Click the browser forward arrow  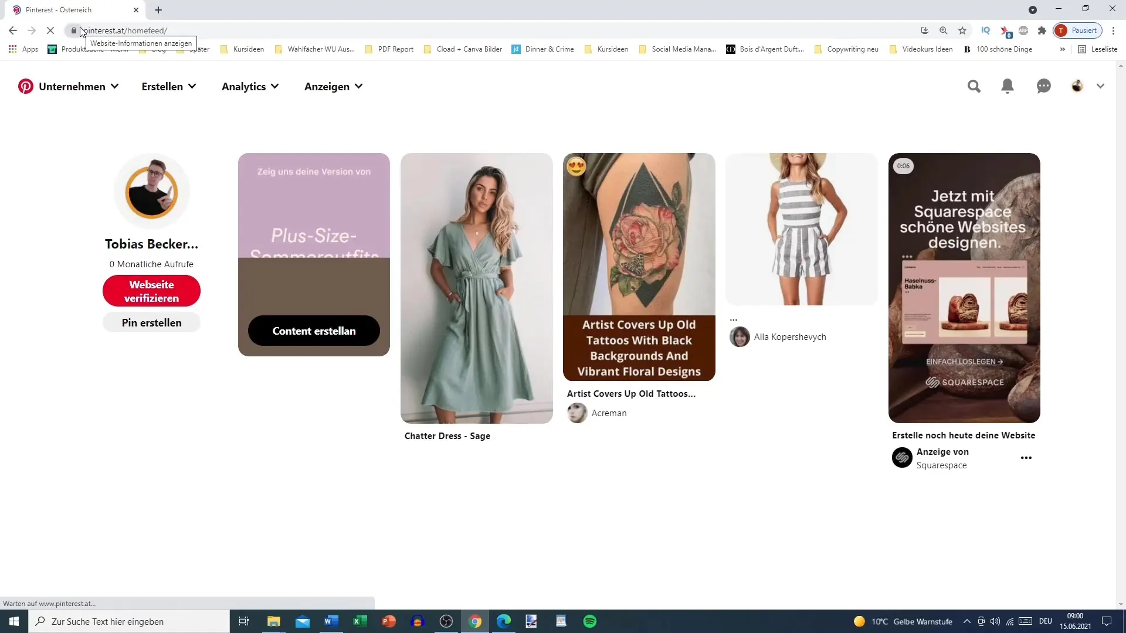coord(32,30)
